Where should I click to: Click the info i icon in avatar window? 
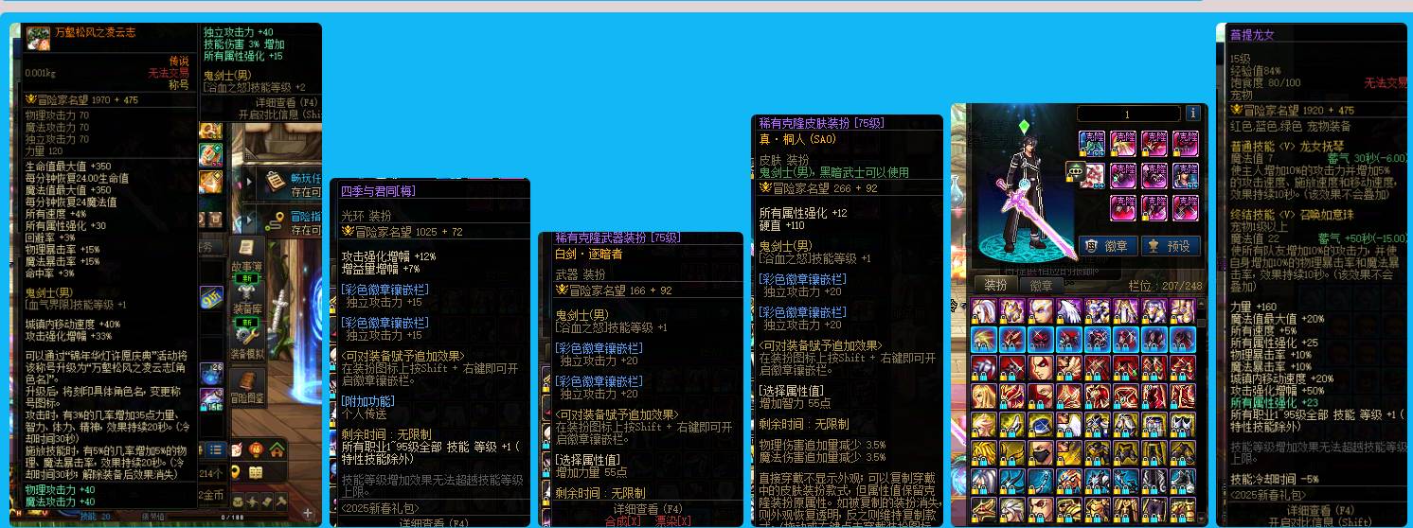pos(1192,113)
